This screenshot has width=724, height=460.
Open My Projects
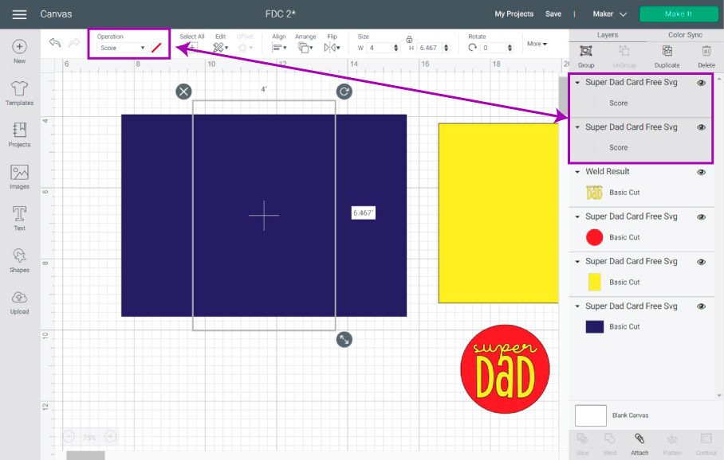513,14
